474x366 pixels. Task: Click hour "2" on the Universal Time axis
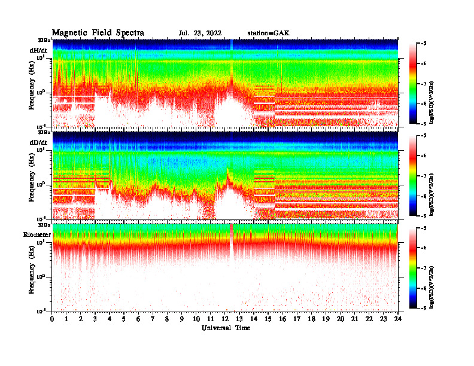pyautogui.click(x=81, y=319)
